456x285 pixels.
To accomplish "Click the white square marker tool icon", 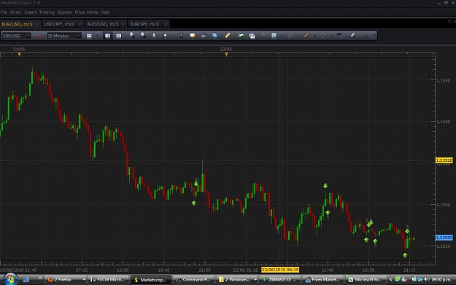I will click(165, 36).
